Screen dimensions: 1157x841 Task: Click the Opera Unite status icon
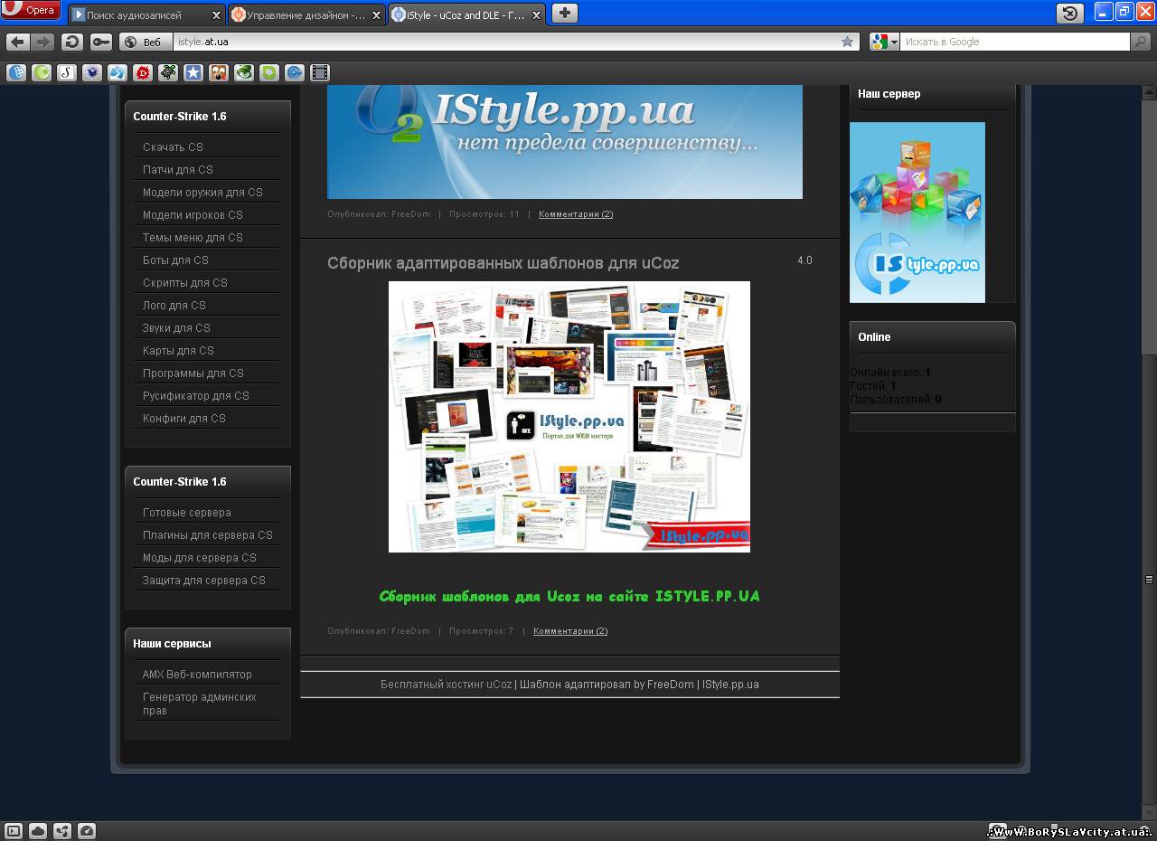62,830
